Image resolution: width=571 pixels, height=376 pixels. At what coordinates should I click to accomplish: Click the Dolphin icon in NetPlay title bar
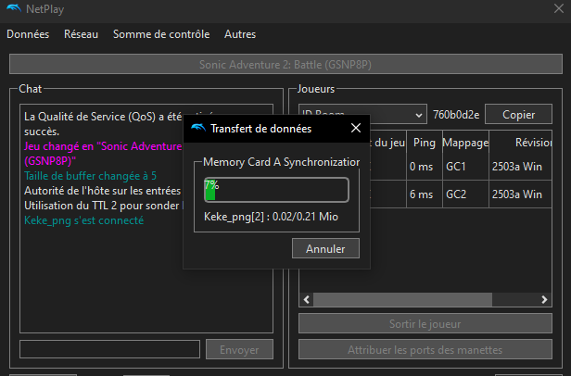click(x=14, y=8)
